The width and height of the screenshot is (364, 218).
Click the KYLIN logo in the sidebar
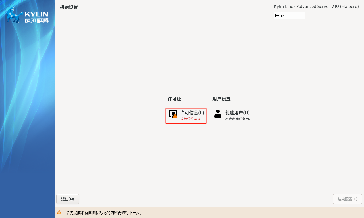(x=27, y=16)
